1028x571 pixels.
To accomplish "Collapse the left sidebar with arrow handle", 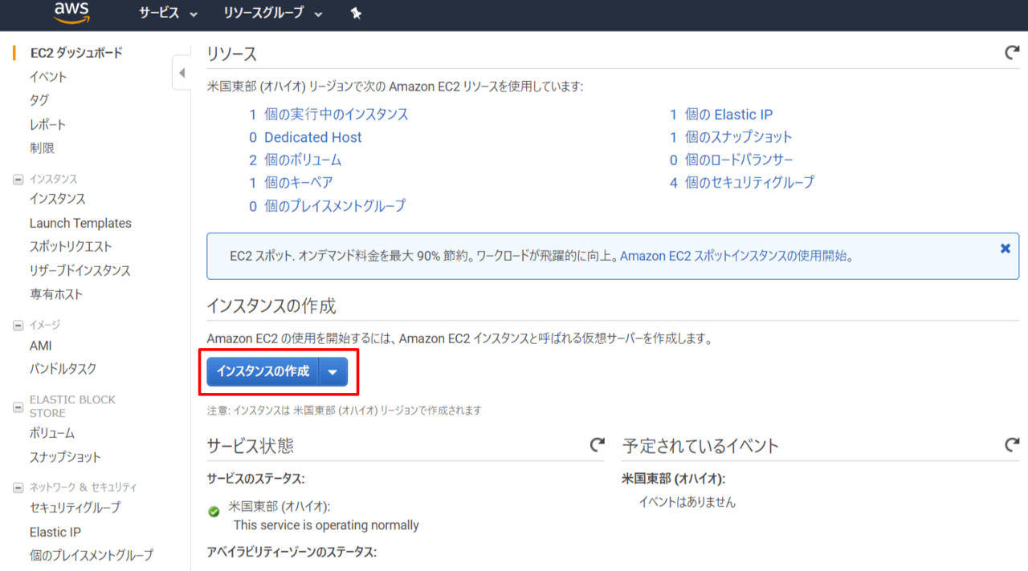I will pos(182,73).
